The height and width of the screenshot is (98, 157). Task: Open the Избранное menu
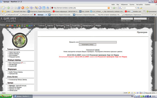pyautogui.click(x=124, y=4)
